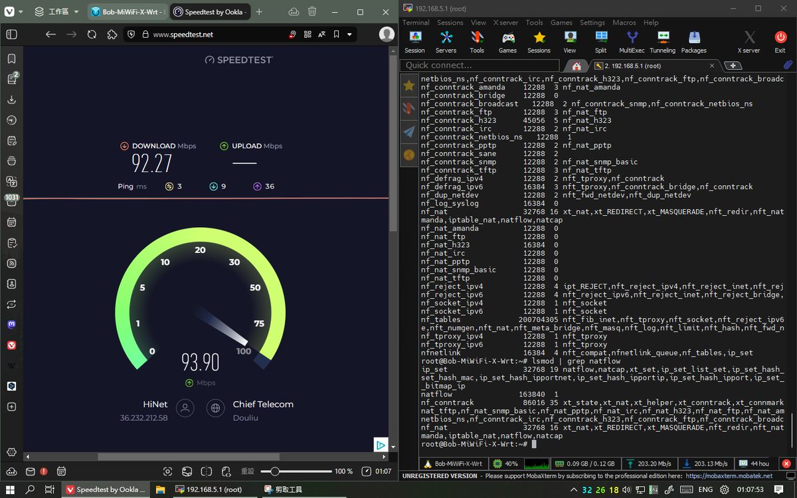
Task: Click the paper plane sidebar icon in MobaXterm
Action: (409, 131)
